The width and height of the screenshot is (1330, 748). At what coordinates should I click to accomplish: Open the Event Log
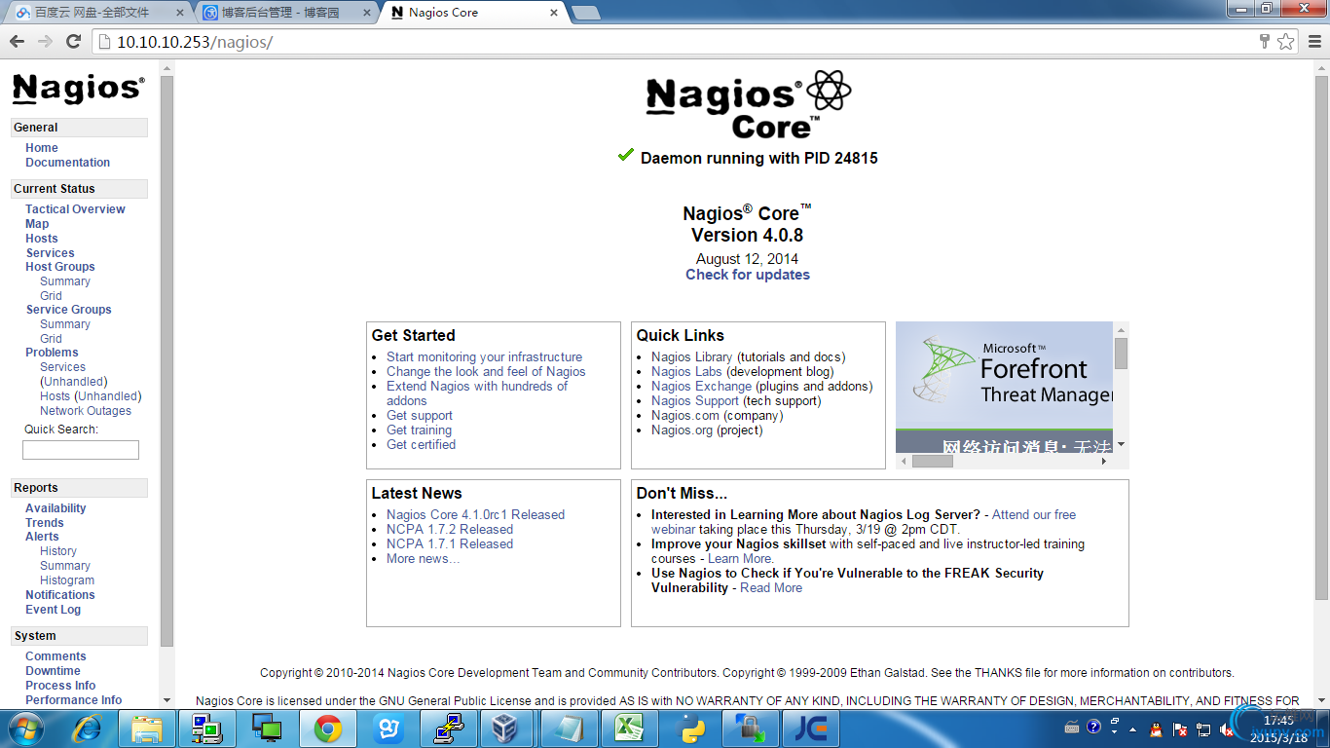[x=54, y=610]
